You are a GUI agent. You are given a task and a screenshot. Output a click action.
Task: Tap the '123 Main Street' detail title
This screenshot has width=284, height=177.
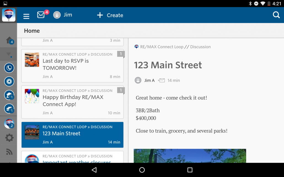168,65
